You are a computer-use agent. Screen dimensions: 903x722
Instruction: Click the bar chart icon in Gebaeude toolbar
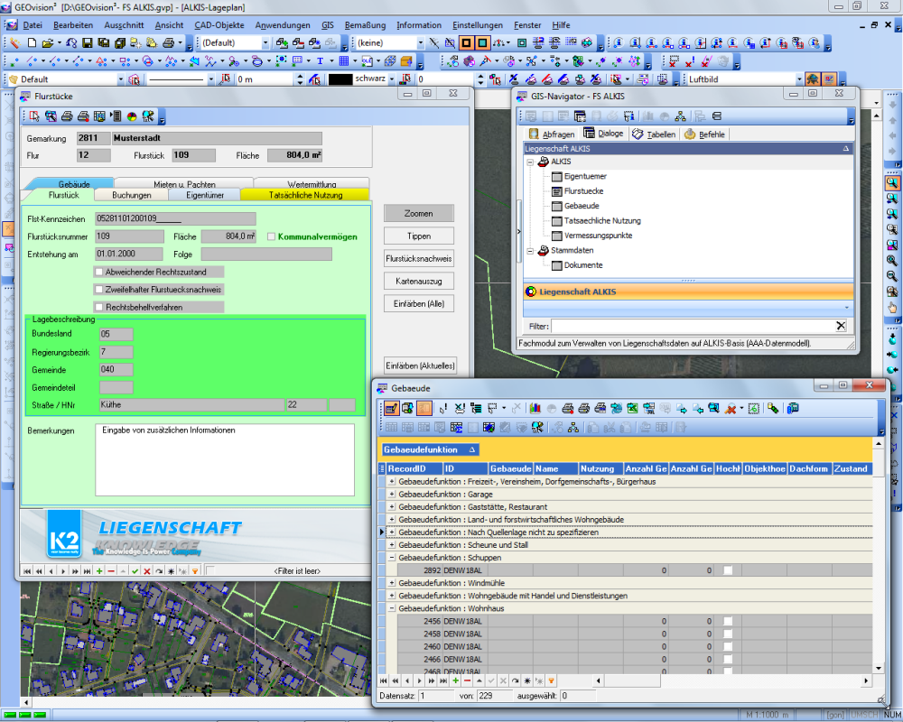[x=535, y=408]
